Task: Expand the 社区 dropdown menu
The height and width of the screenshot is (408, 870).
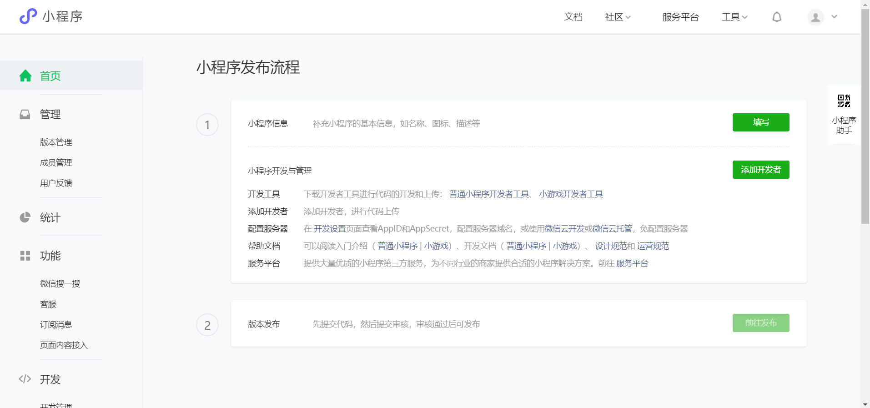Action: click(618, 17)
